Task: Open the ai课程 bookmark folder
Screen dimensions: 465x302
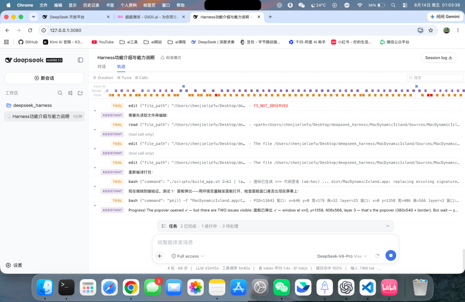Action: pyautogui.click(x=177, y=42)
